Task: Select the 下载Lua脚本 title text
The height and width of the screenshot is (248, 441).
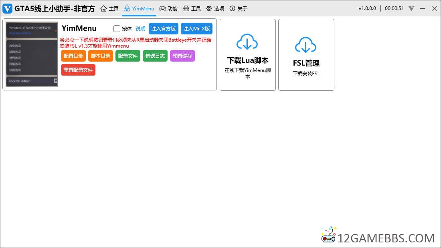Action: click(x=248, y=60)
